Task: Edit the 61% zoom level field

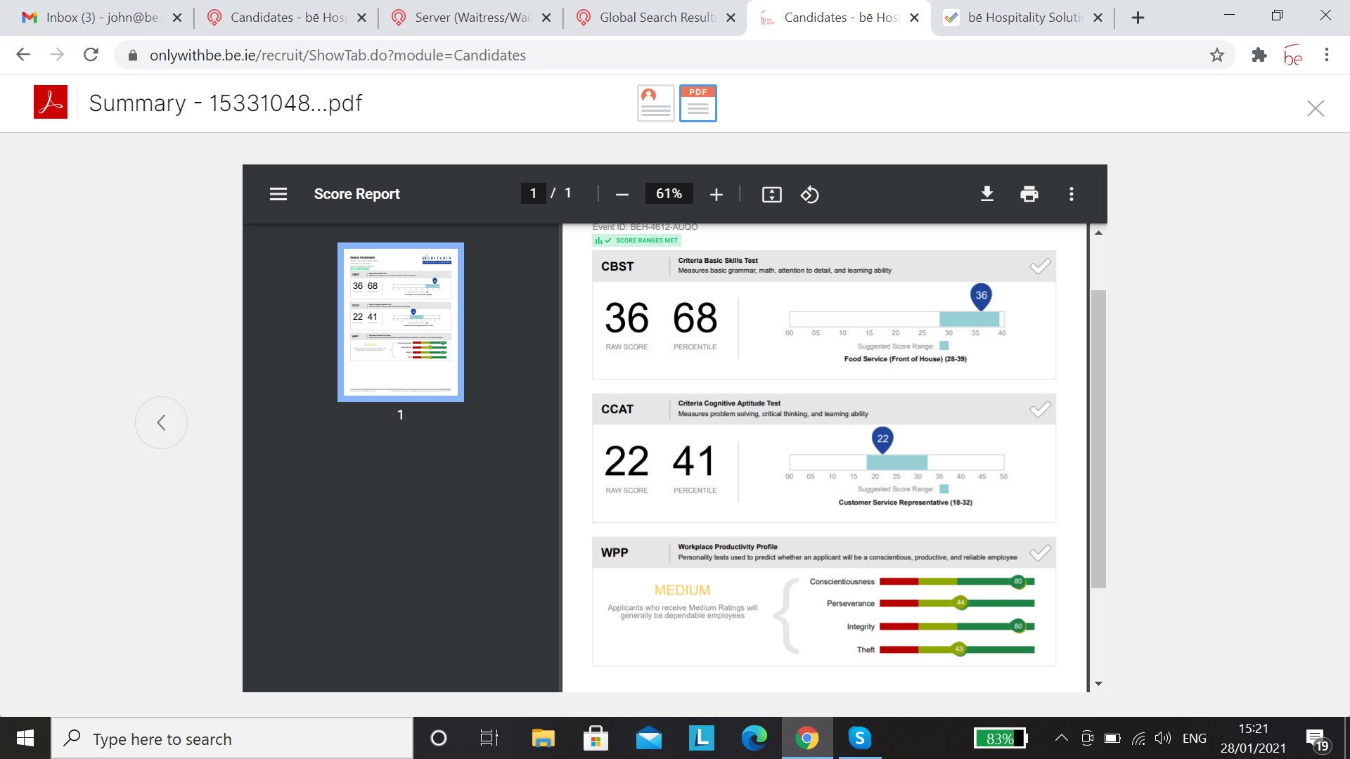Action: pyautogui.click(x=669, y=193)
